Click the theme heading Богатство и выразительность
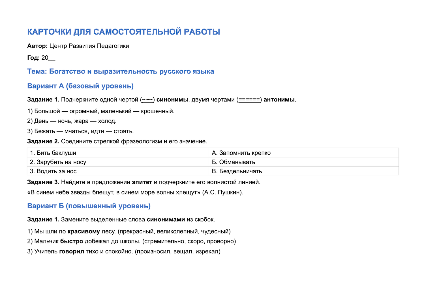 click(x=121, y=71)
